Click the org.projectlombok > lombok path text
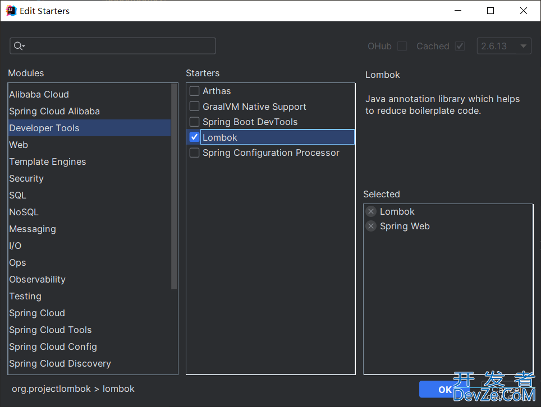 (x=73, y=388)
